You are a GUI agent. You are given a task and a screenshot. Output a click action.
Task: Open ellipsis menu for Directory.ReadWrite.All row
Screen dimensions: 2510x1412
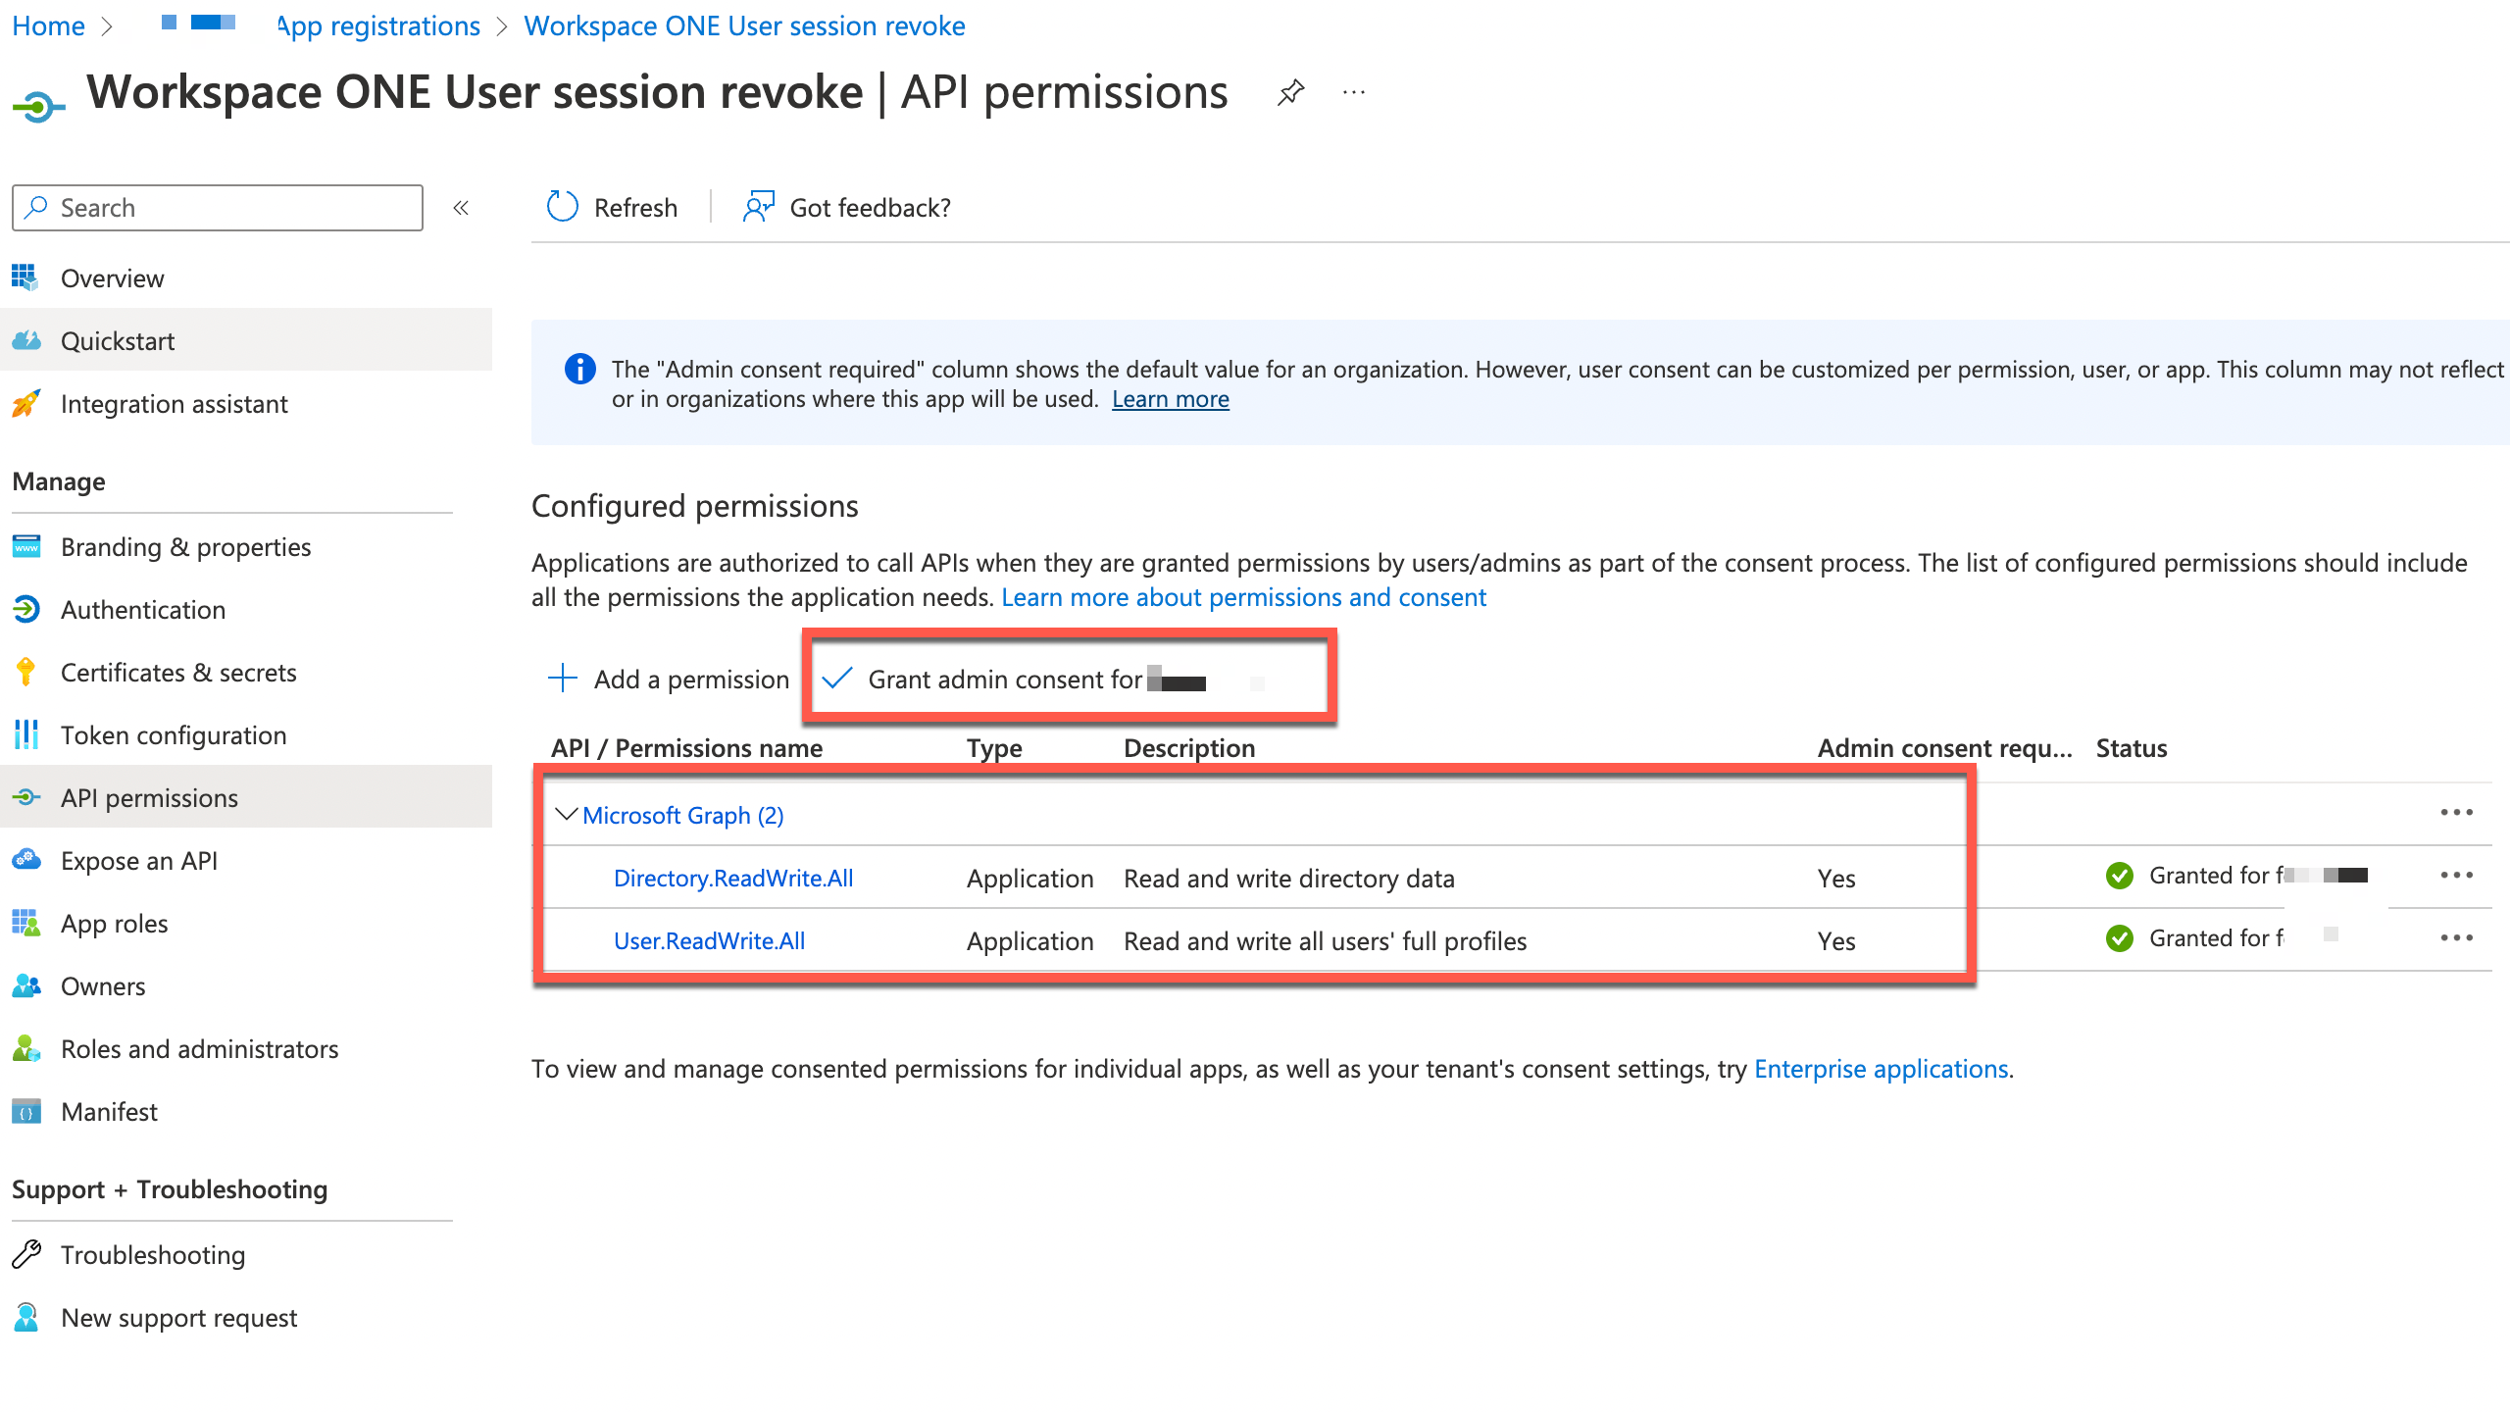[2456, 876]
